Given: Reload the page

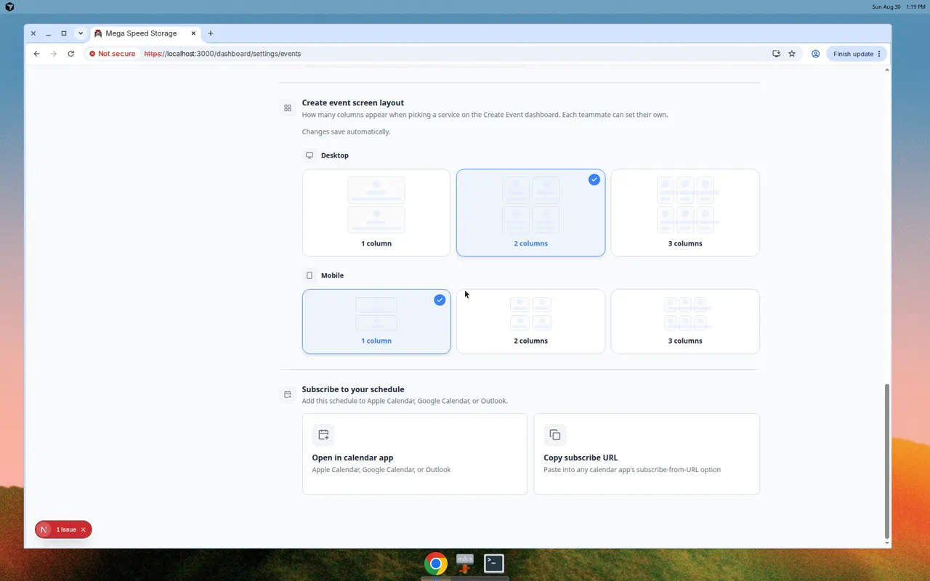Looking at the screenshot, I should point(70,54).
